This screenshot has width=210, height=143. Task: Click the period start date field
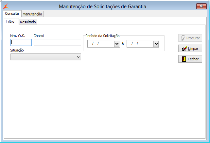coord(100,44)
